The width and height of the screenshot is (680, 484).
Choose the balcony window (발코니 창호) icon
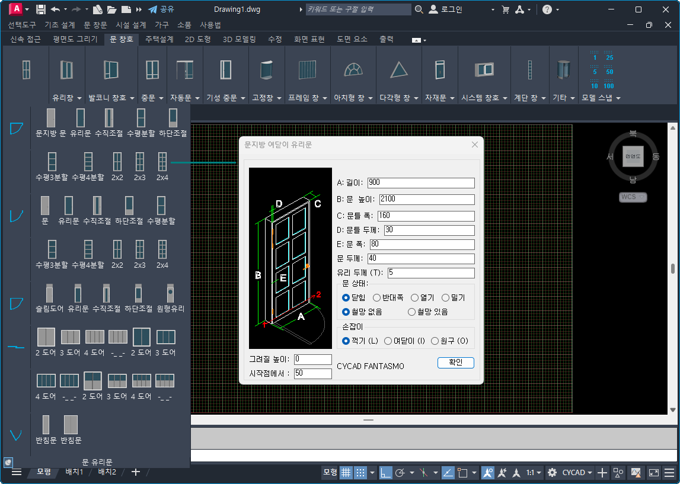click(111, 70)
